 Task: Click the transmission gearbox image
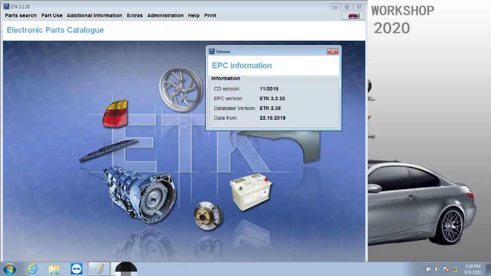click(139, 193)
